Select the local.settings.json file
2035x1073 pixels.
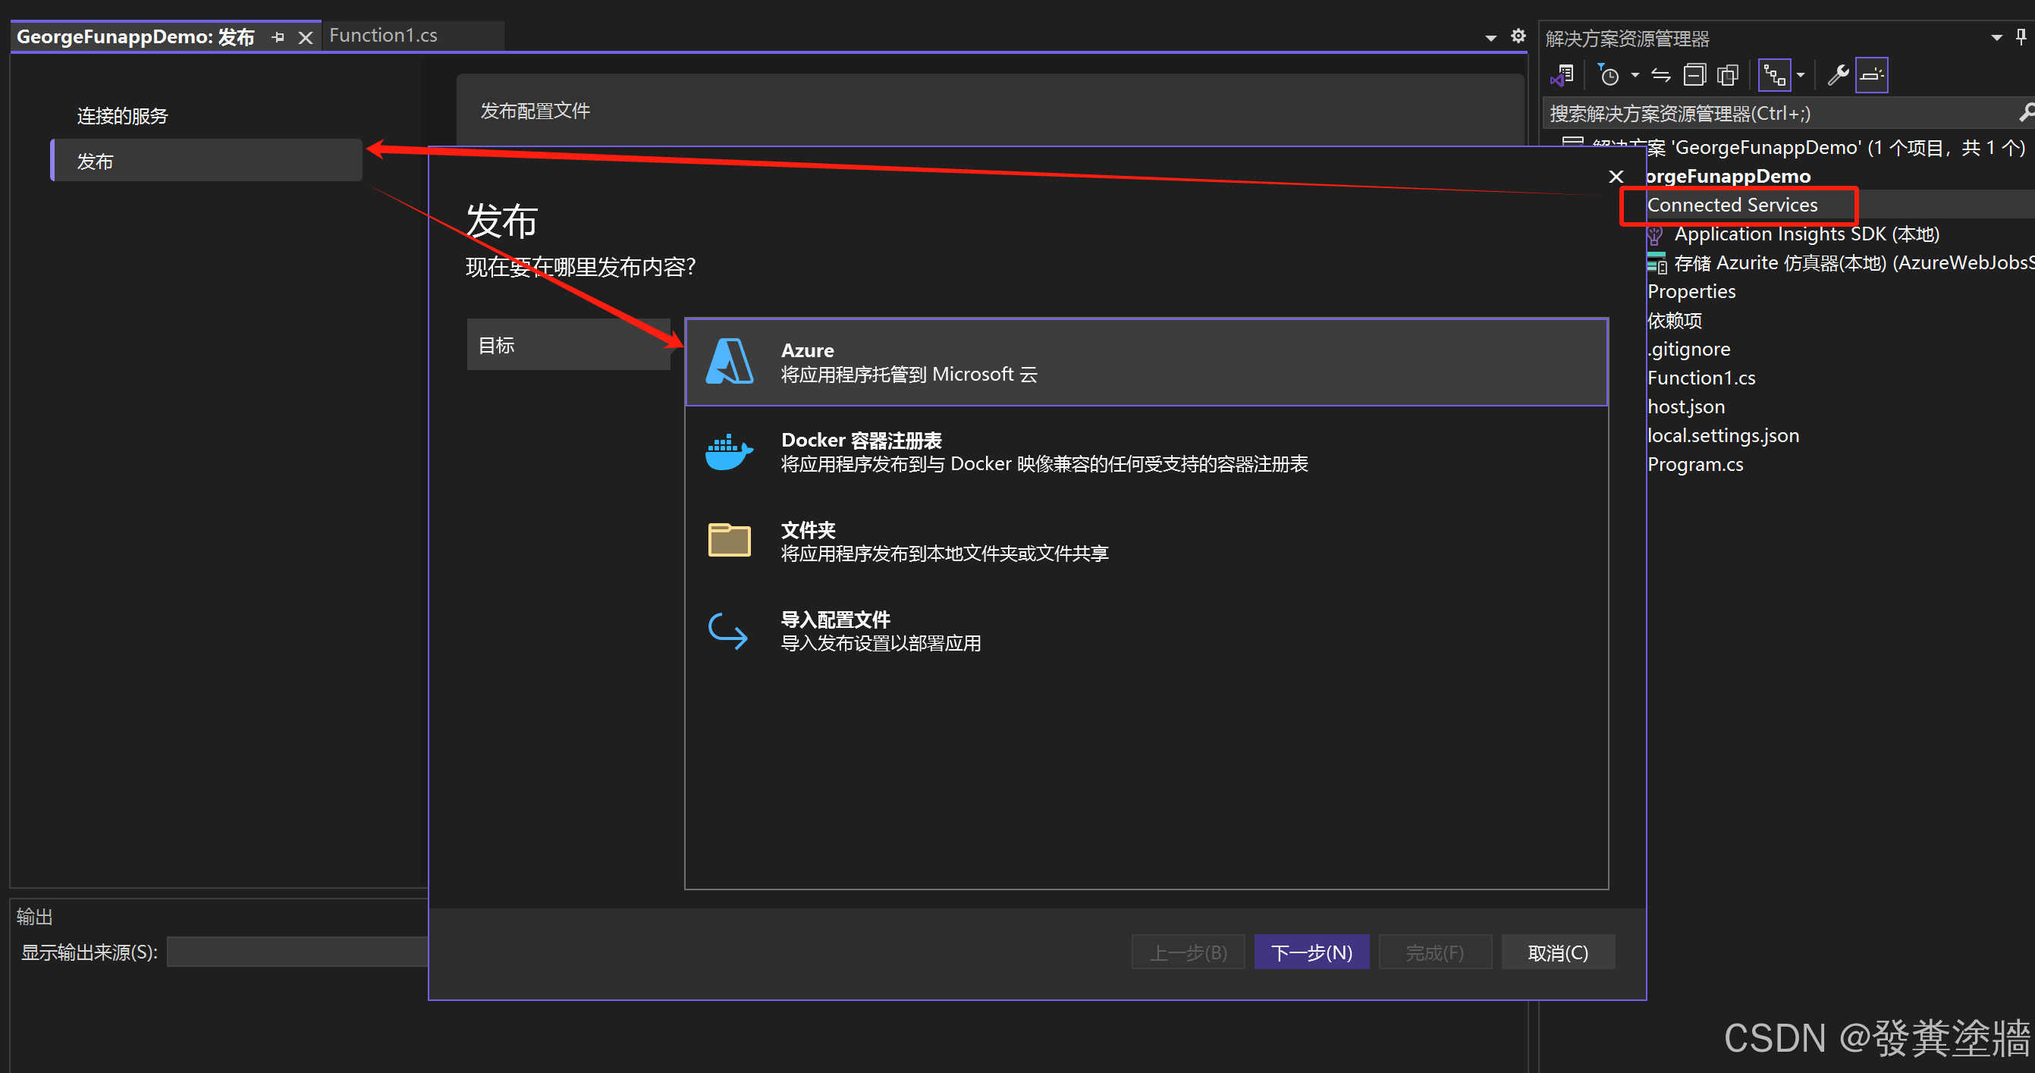(1723, 436)
